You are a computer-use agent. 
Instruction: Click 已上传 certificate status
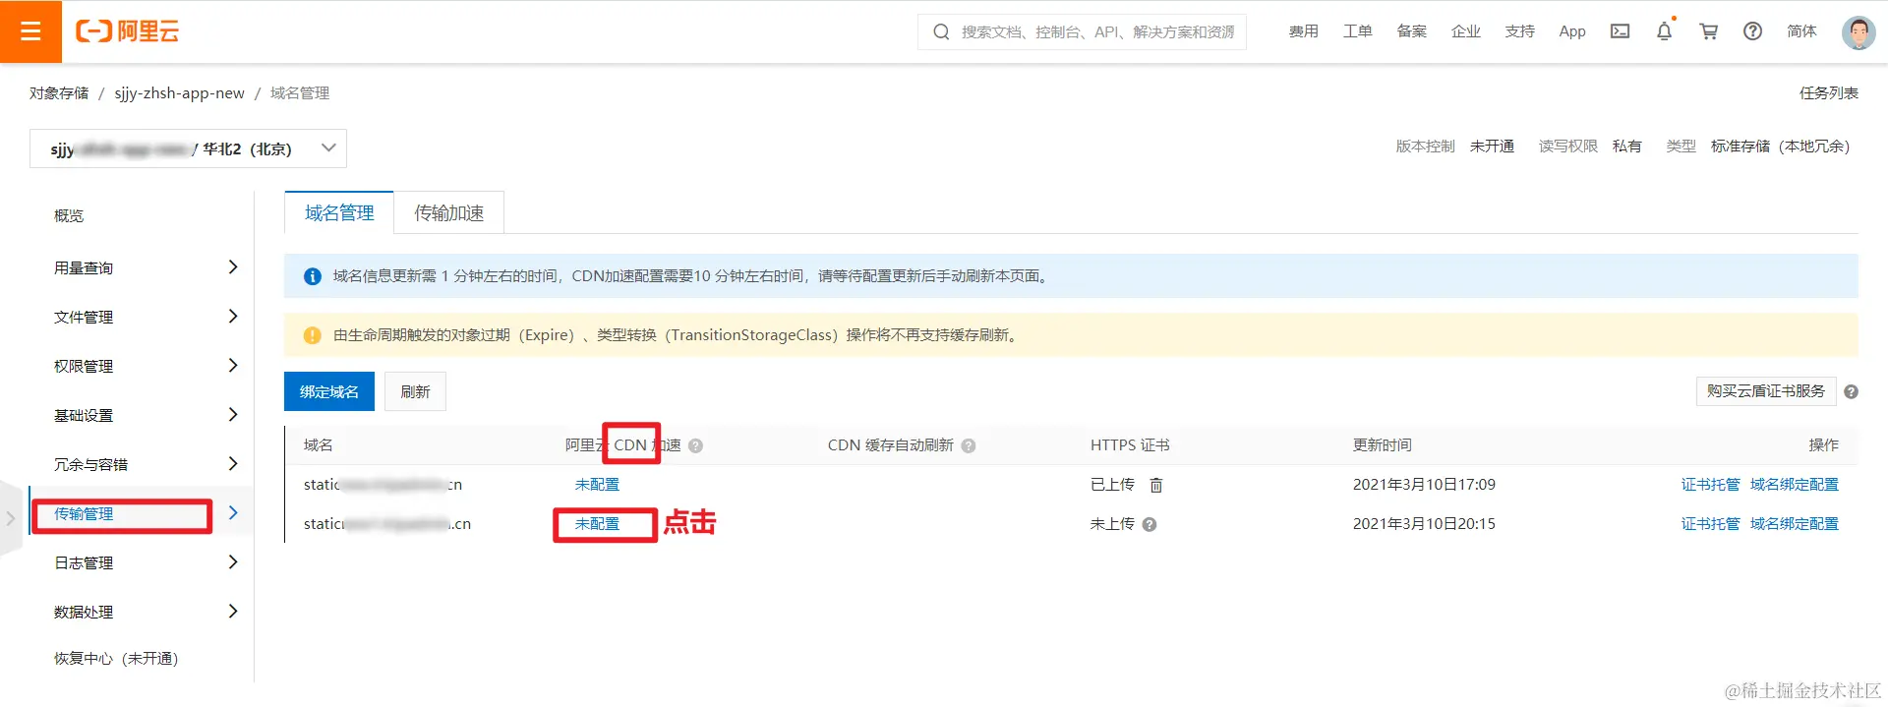tap(1112, 485)
